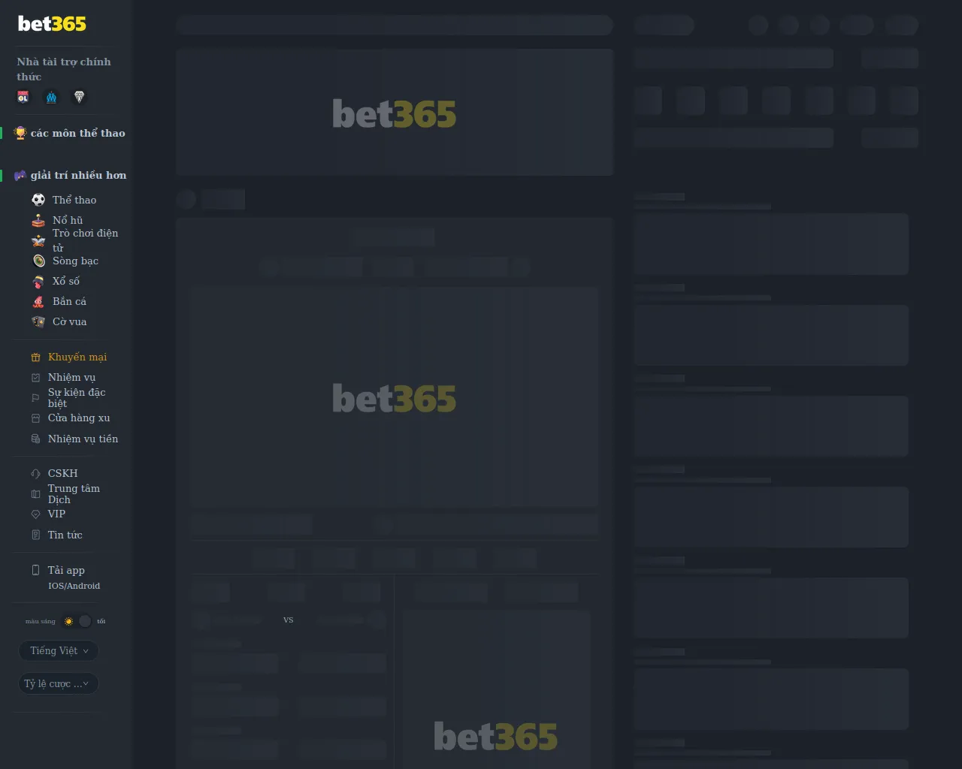Click the third sponsor club badge
The height and width of the screenshot is (769, 962).
coord(79,97)
